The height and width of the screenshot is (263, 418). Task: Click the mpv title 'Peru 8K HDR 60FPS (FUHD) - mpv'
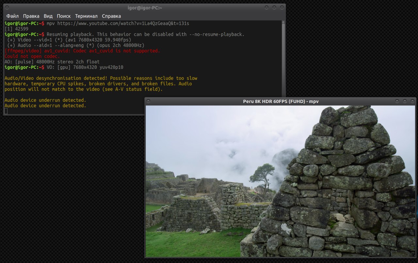coord(281,101)
